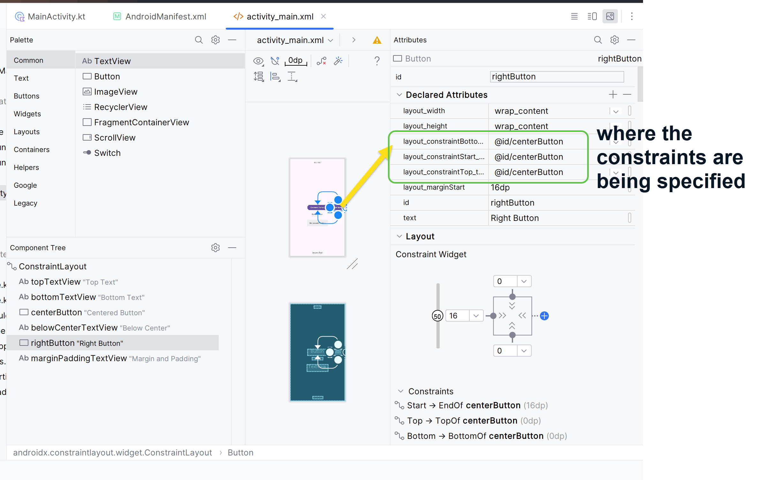Remove the selected declared attribute
This screenshot has width=773, height=480.
(x=627, y=95)
